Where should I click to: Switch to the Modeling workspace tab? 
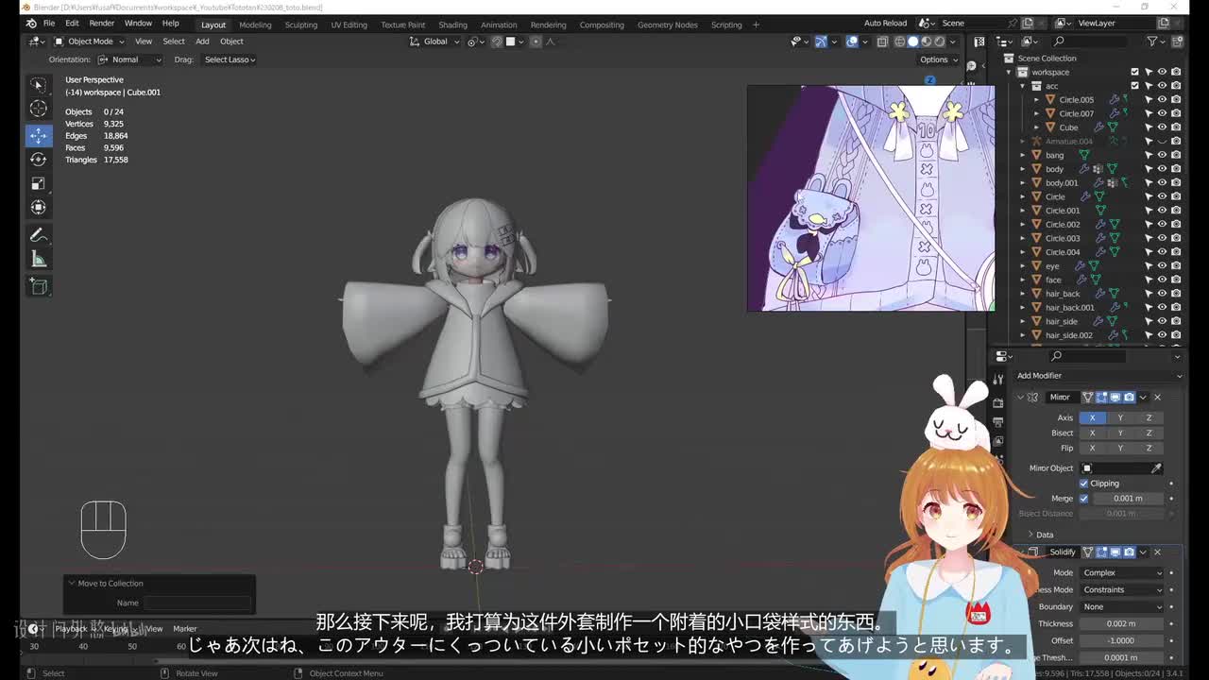click(x=255, y=25)
